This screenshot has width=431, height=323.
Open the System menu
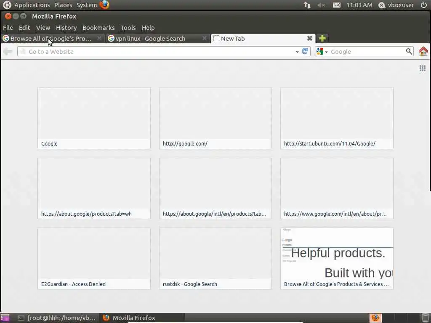(x=87, y=5)
